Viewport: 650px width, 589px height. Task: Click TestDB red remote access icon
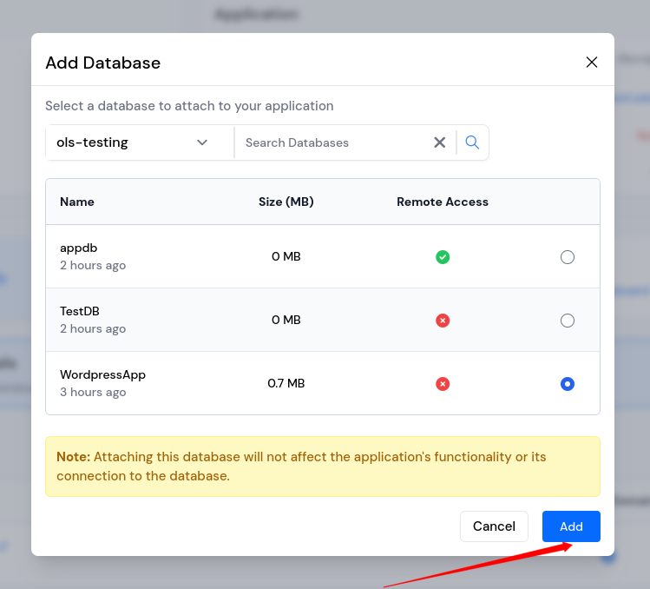[443, 321]
